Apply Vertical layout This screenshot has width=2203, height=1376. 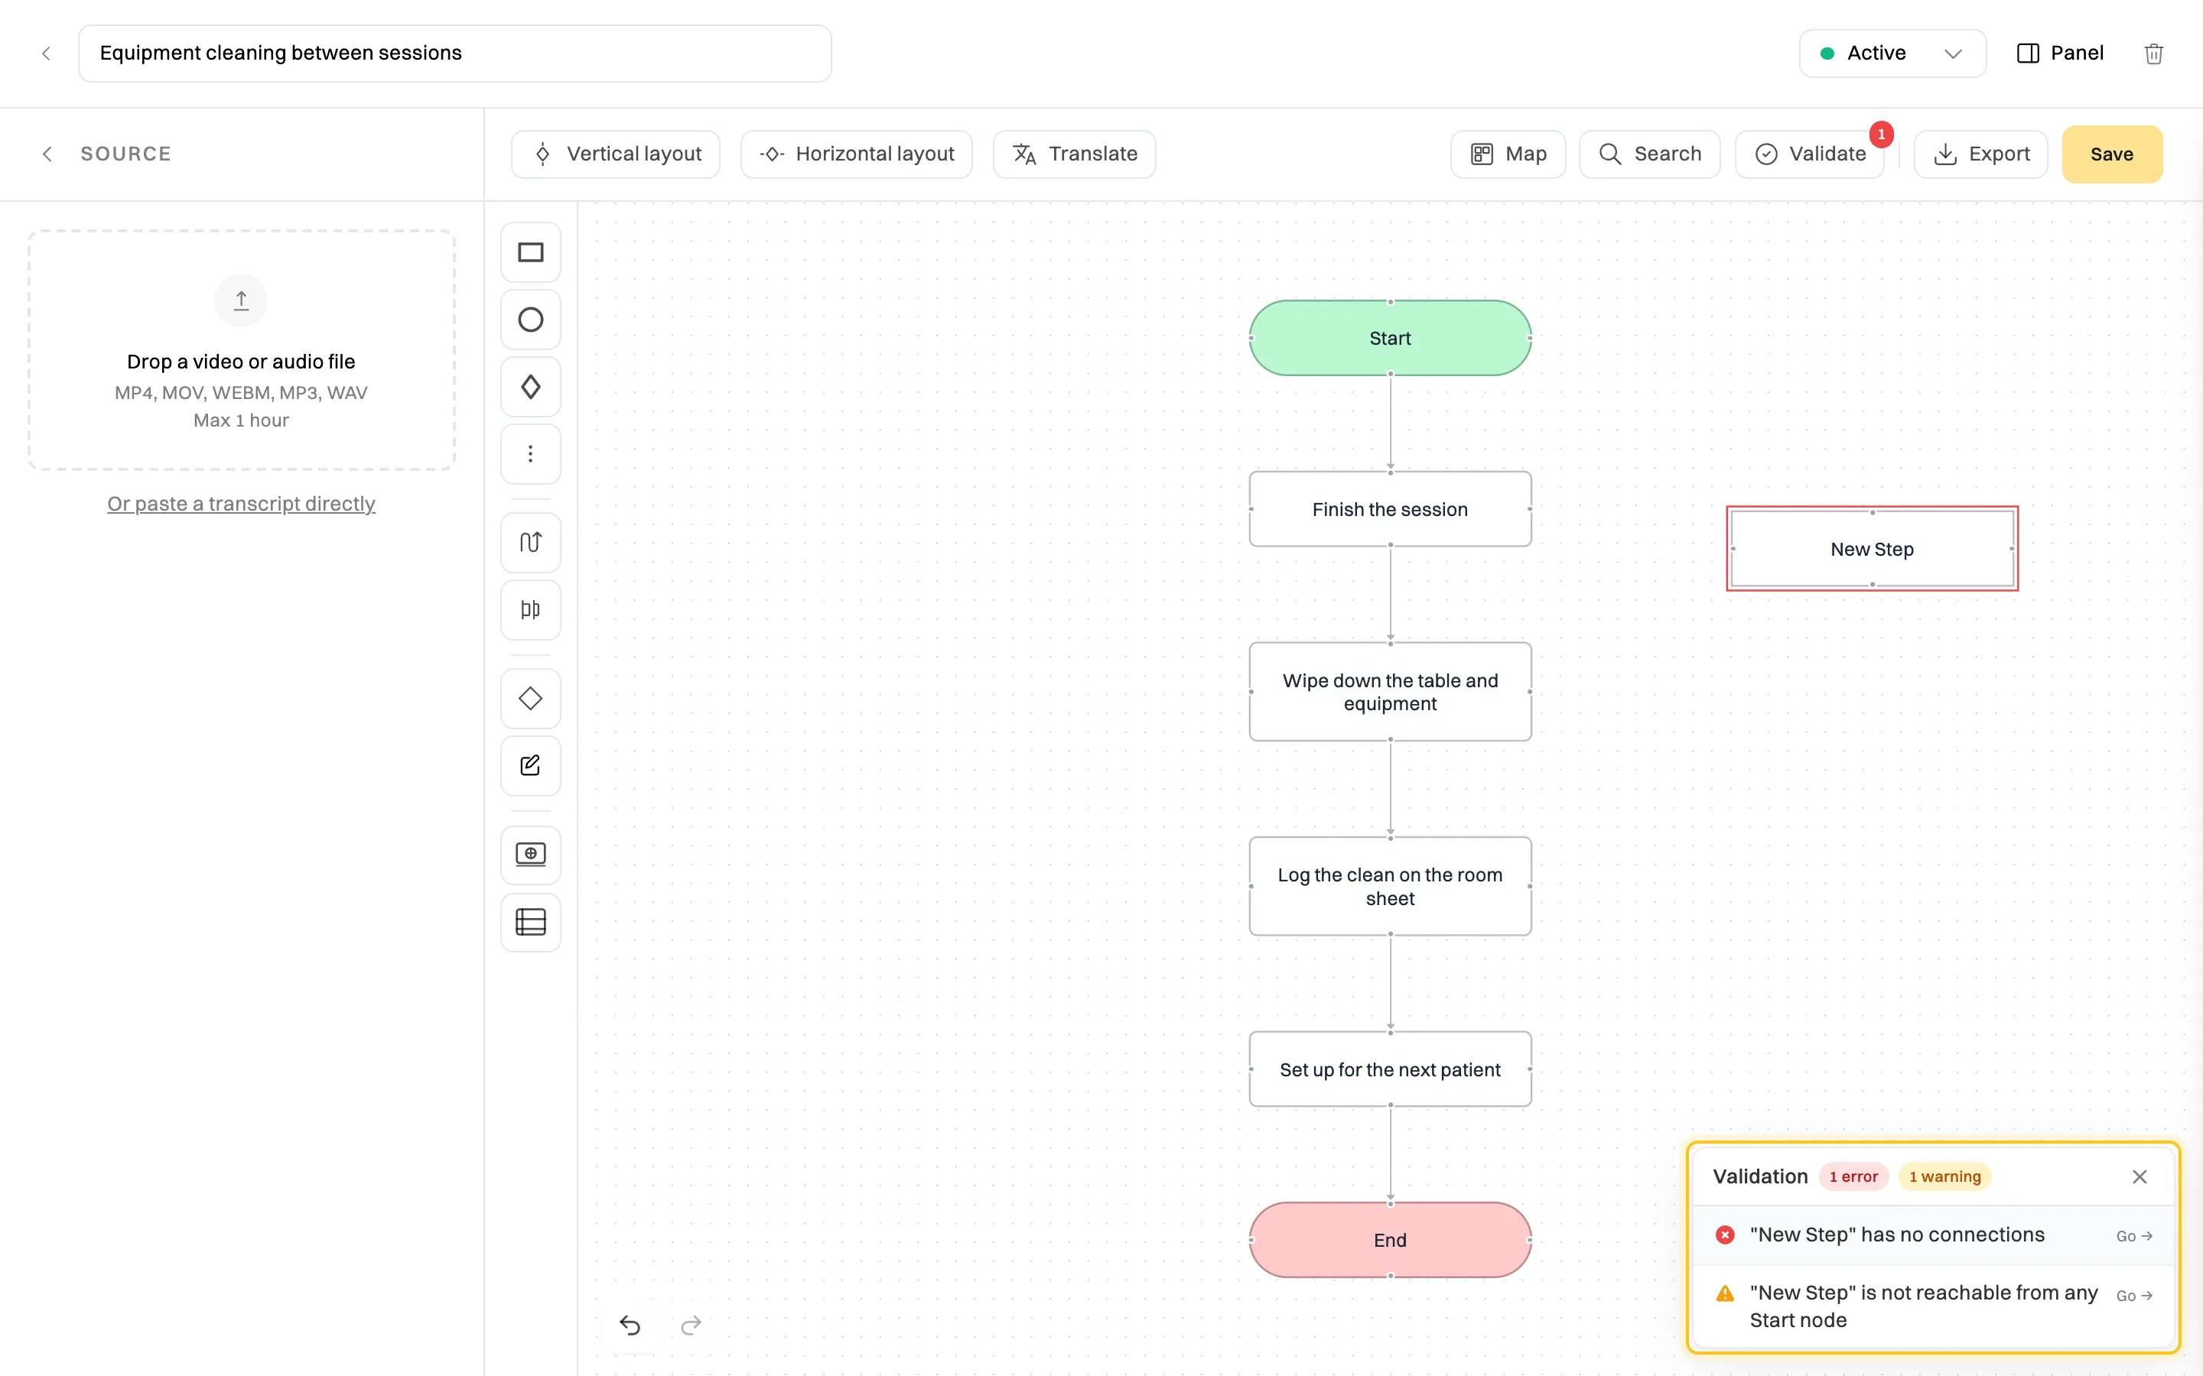[x=617, y=154]
